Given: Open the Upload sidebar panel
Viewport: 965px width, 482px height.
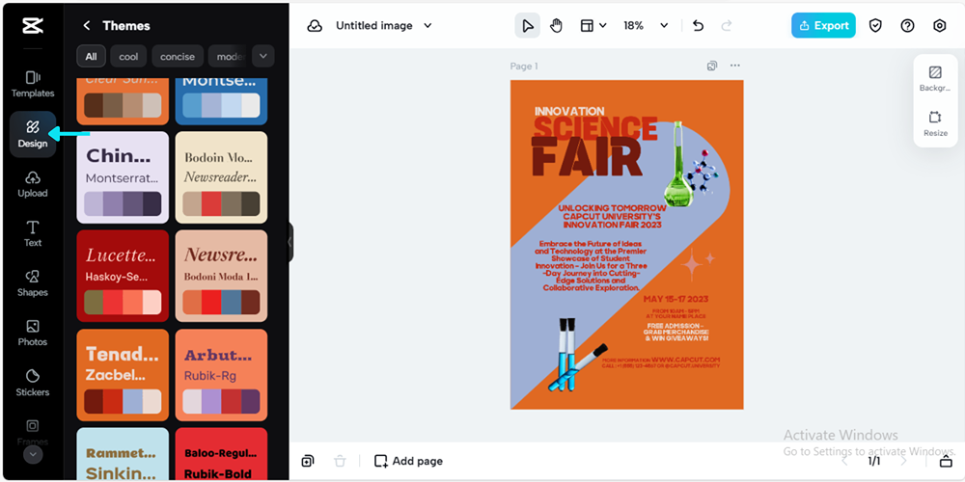Looking at the screenshot, I should point(33,184).
